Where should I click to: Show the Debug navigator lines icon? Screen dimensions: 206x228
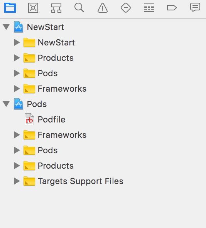pyautogui.click(x=149, y=8)
